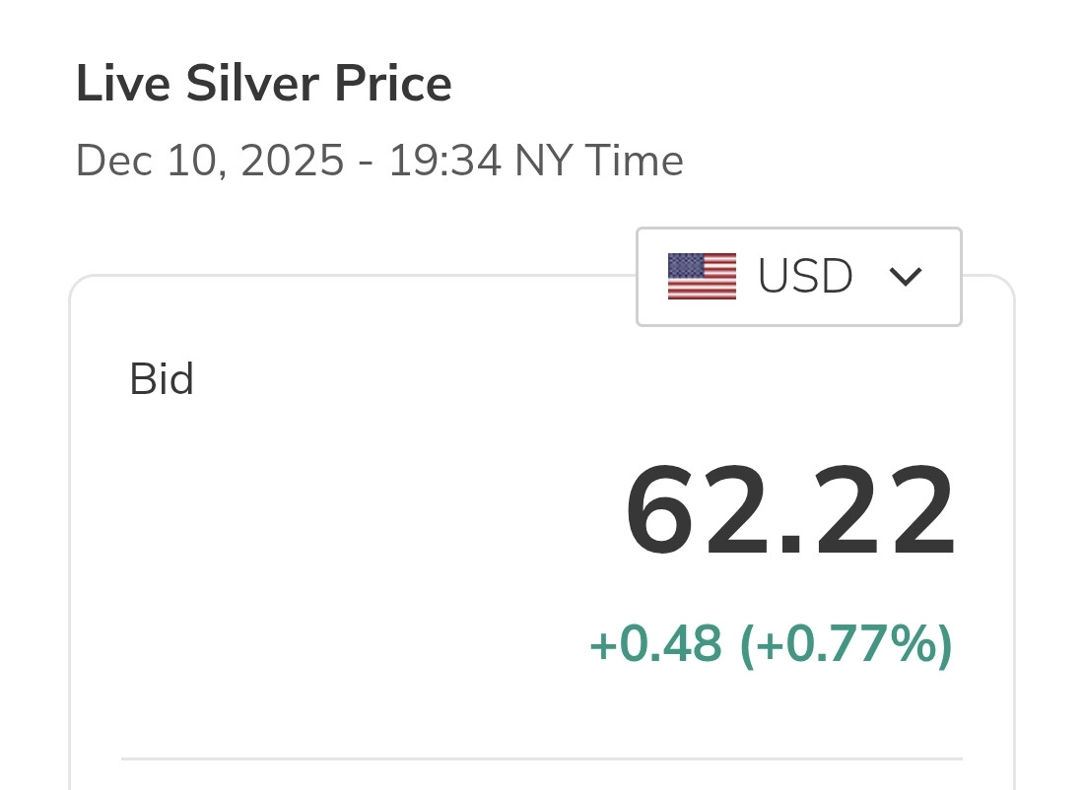Expand the currency chevron arrow
This screenshot has height=790, width=1084.
(905, 277)
